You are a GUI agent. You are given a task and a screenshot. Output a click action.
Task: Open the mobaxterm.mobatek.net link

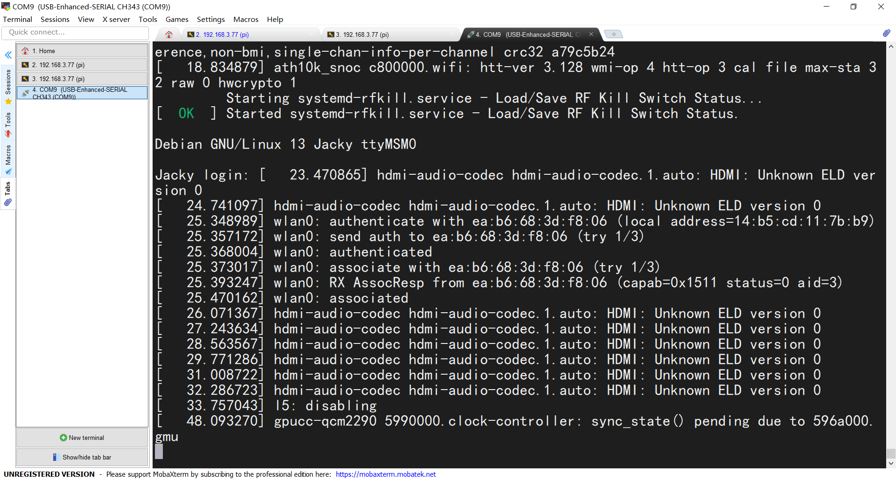point(385,474)
